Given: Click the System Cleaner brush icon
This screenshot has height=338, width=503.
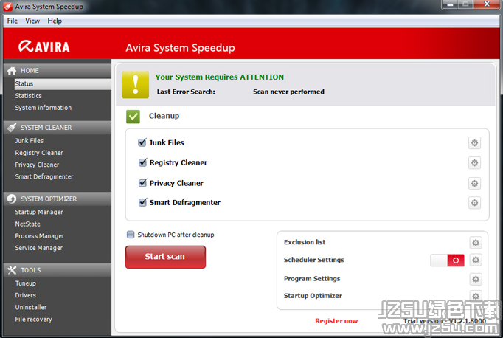Looking at the screenshot, I should tap(12, 128).
